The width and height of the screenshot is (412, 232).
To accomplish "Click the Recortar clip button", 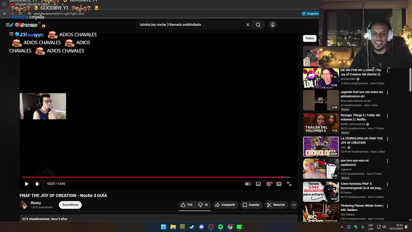I will pos(276,205).
